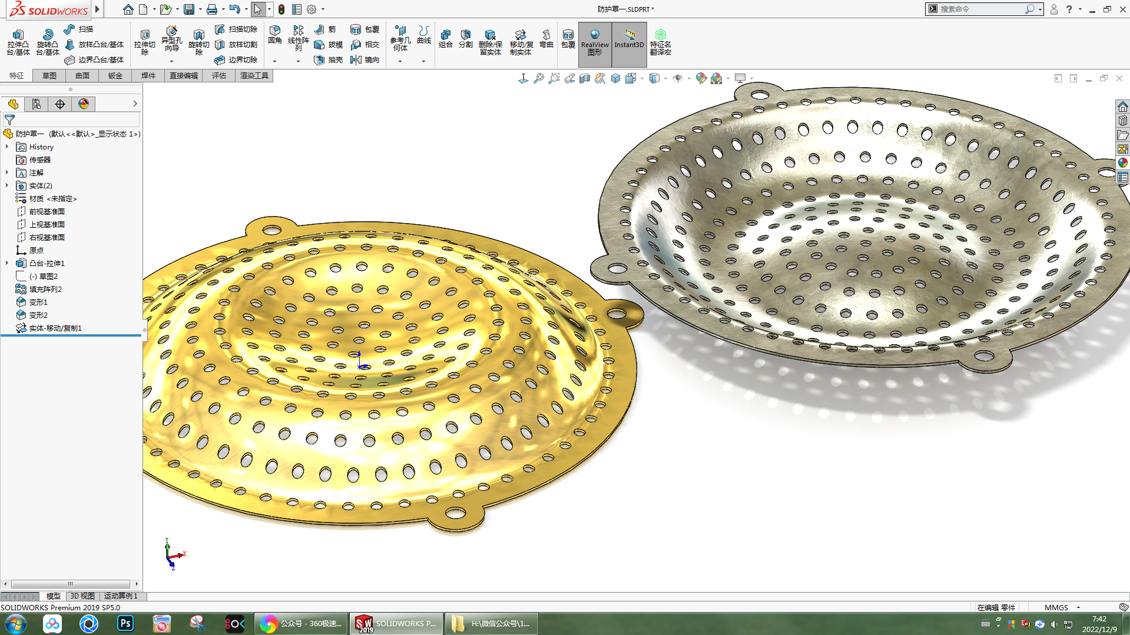Switch to the 渲染工具 (Render Tools) tab
The width and height of the screenshot is (1130, 635).
pos(254,75)
